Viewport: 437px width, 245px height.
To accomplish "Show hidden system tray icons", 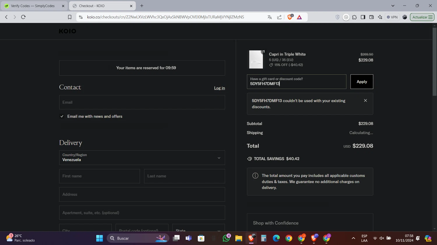I will 353,238.
